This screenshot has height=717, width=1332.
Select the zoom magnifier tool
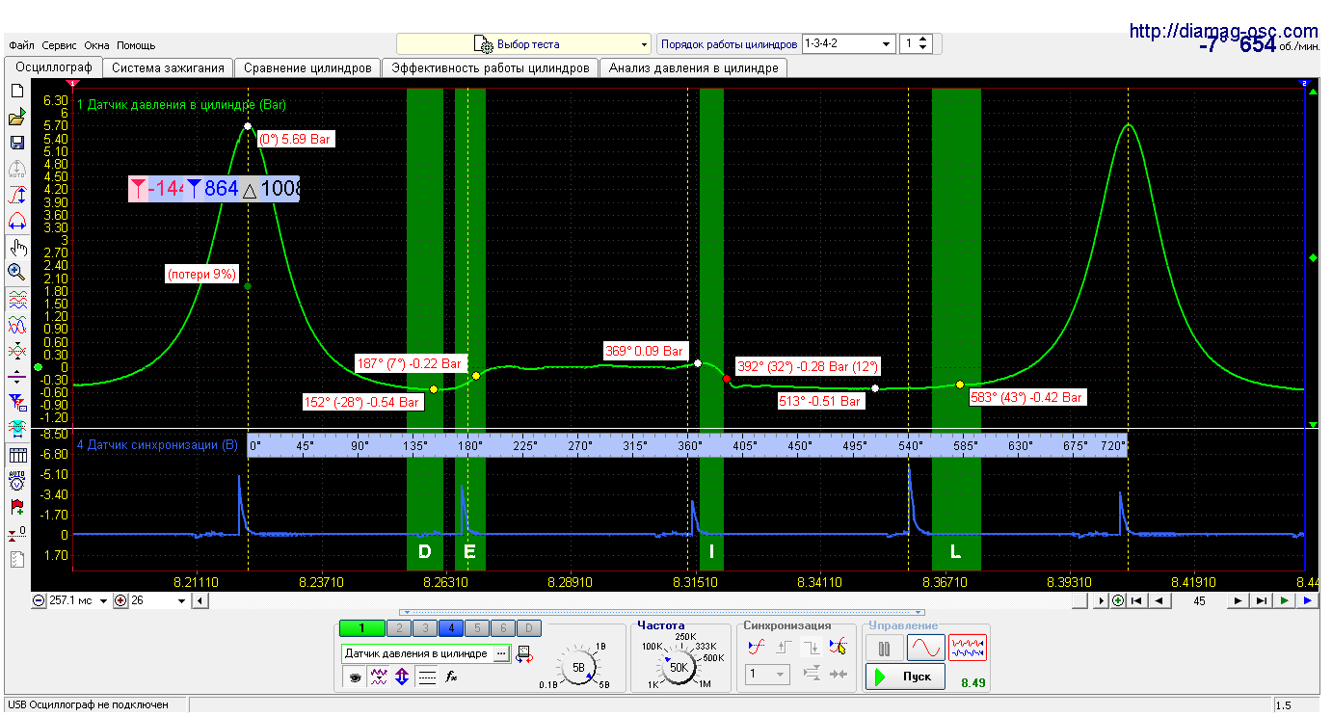click(x=16, y=273)
